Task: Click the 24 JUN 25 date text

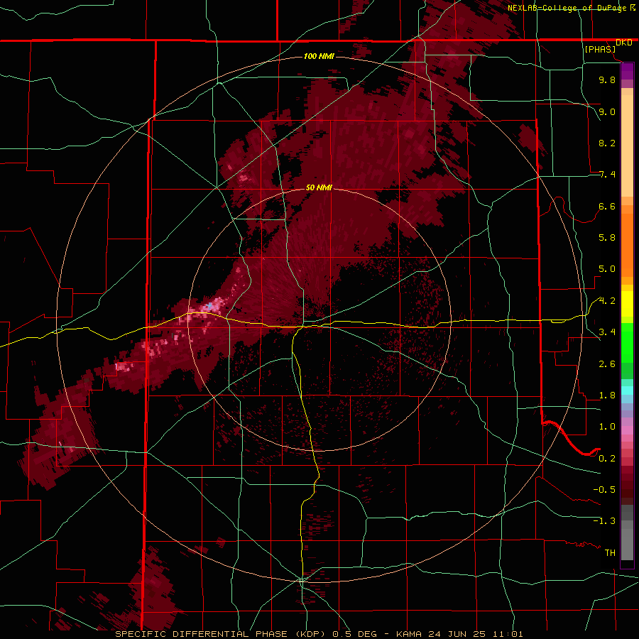Action: [x=458, y=634]
